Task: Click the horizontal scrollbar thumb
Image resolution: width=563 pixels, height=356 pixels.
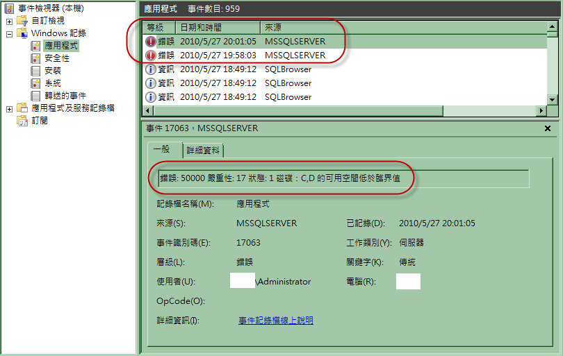Action: [298, 111]
